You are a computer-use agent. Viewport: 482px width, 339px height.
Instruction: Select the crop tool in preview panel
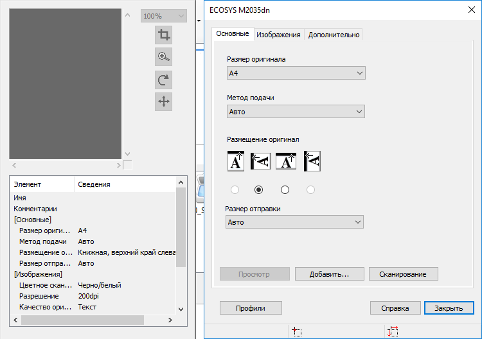click(x=164, y=35)
